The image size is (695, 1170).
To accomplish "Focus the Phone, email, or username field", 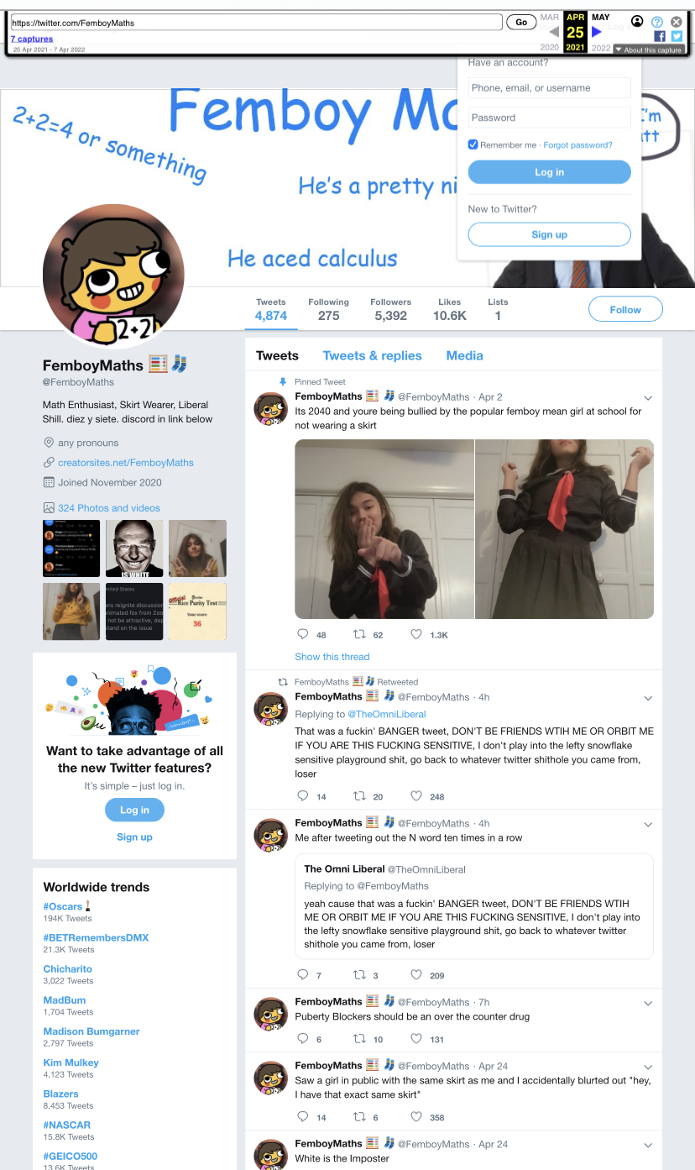I will coord(549,87).
